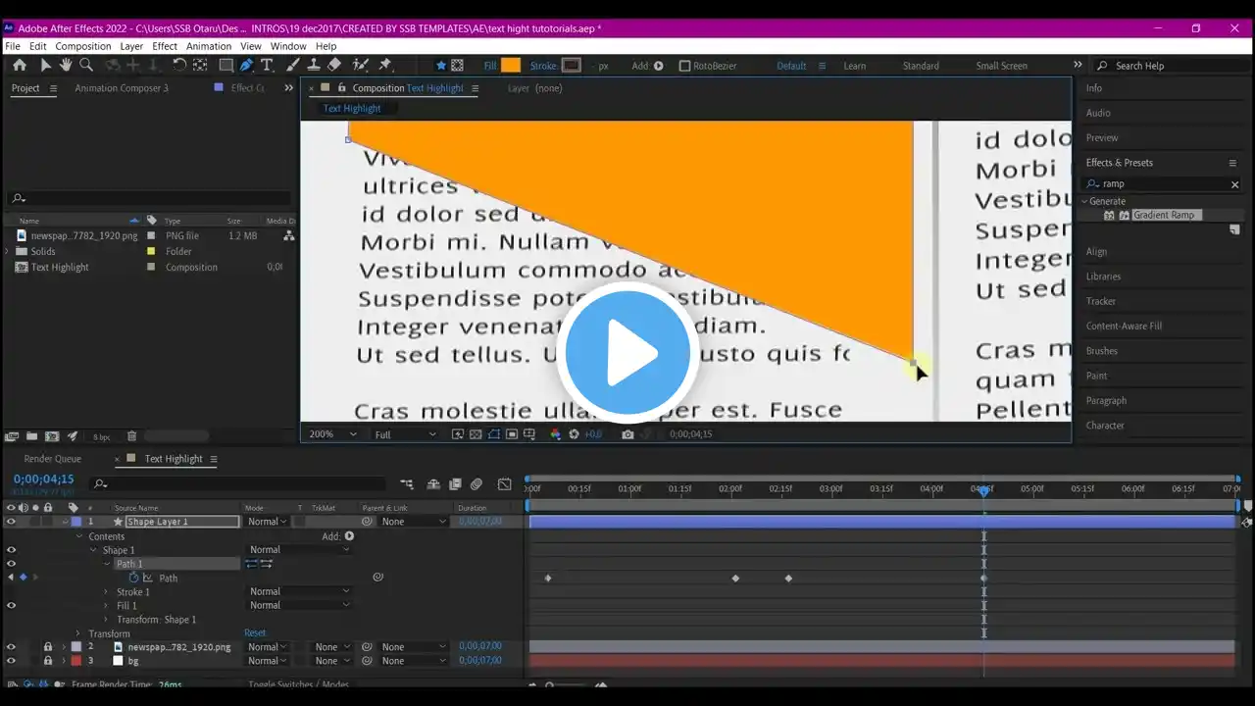
Task: Toggle transparency grid in the viewer
Action: (476, 434)
